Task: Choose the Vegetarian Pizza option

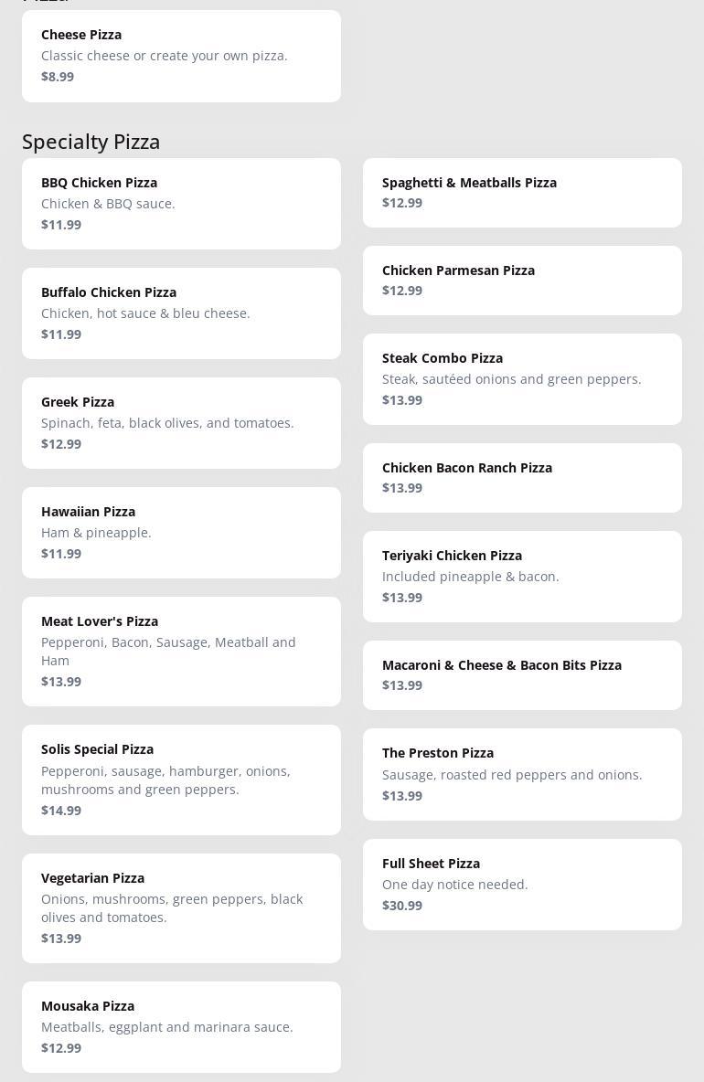Action: click(182, 908)
